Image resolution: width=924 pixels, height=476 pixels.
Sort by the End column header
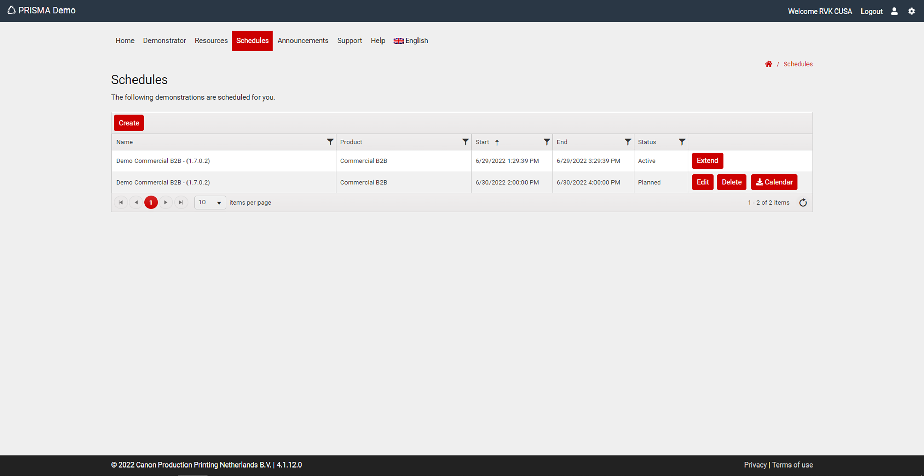(x=562, y=142)
